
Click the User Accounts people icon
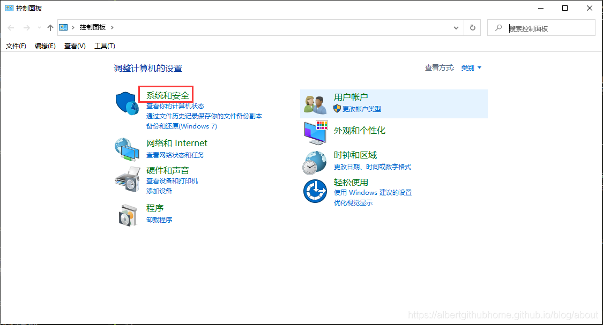click(x=315, y=104)
